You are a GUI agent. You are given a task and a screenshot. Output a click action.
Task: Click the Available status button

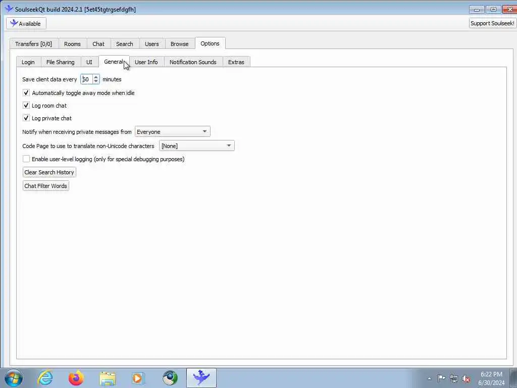click(x=26, y=23)
